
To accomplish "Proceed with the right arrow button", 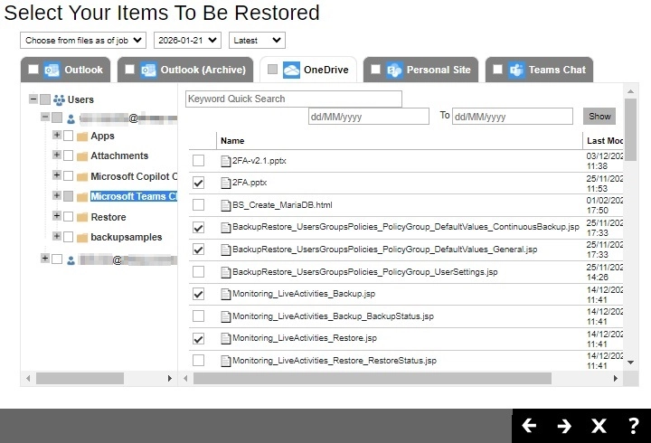I will (x=564, y=426).
